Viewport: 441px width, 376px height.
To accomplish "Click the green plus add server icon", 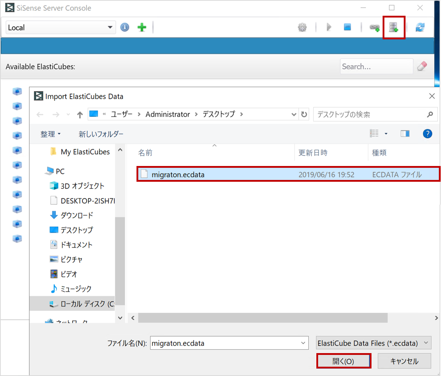I will coord(142,27).
